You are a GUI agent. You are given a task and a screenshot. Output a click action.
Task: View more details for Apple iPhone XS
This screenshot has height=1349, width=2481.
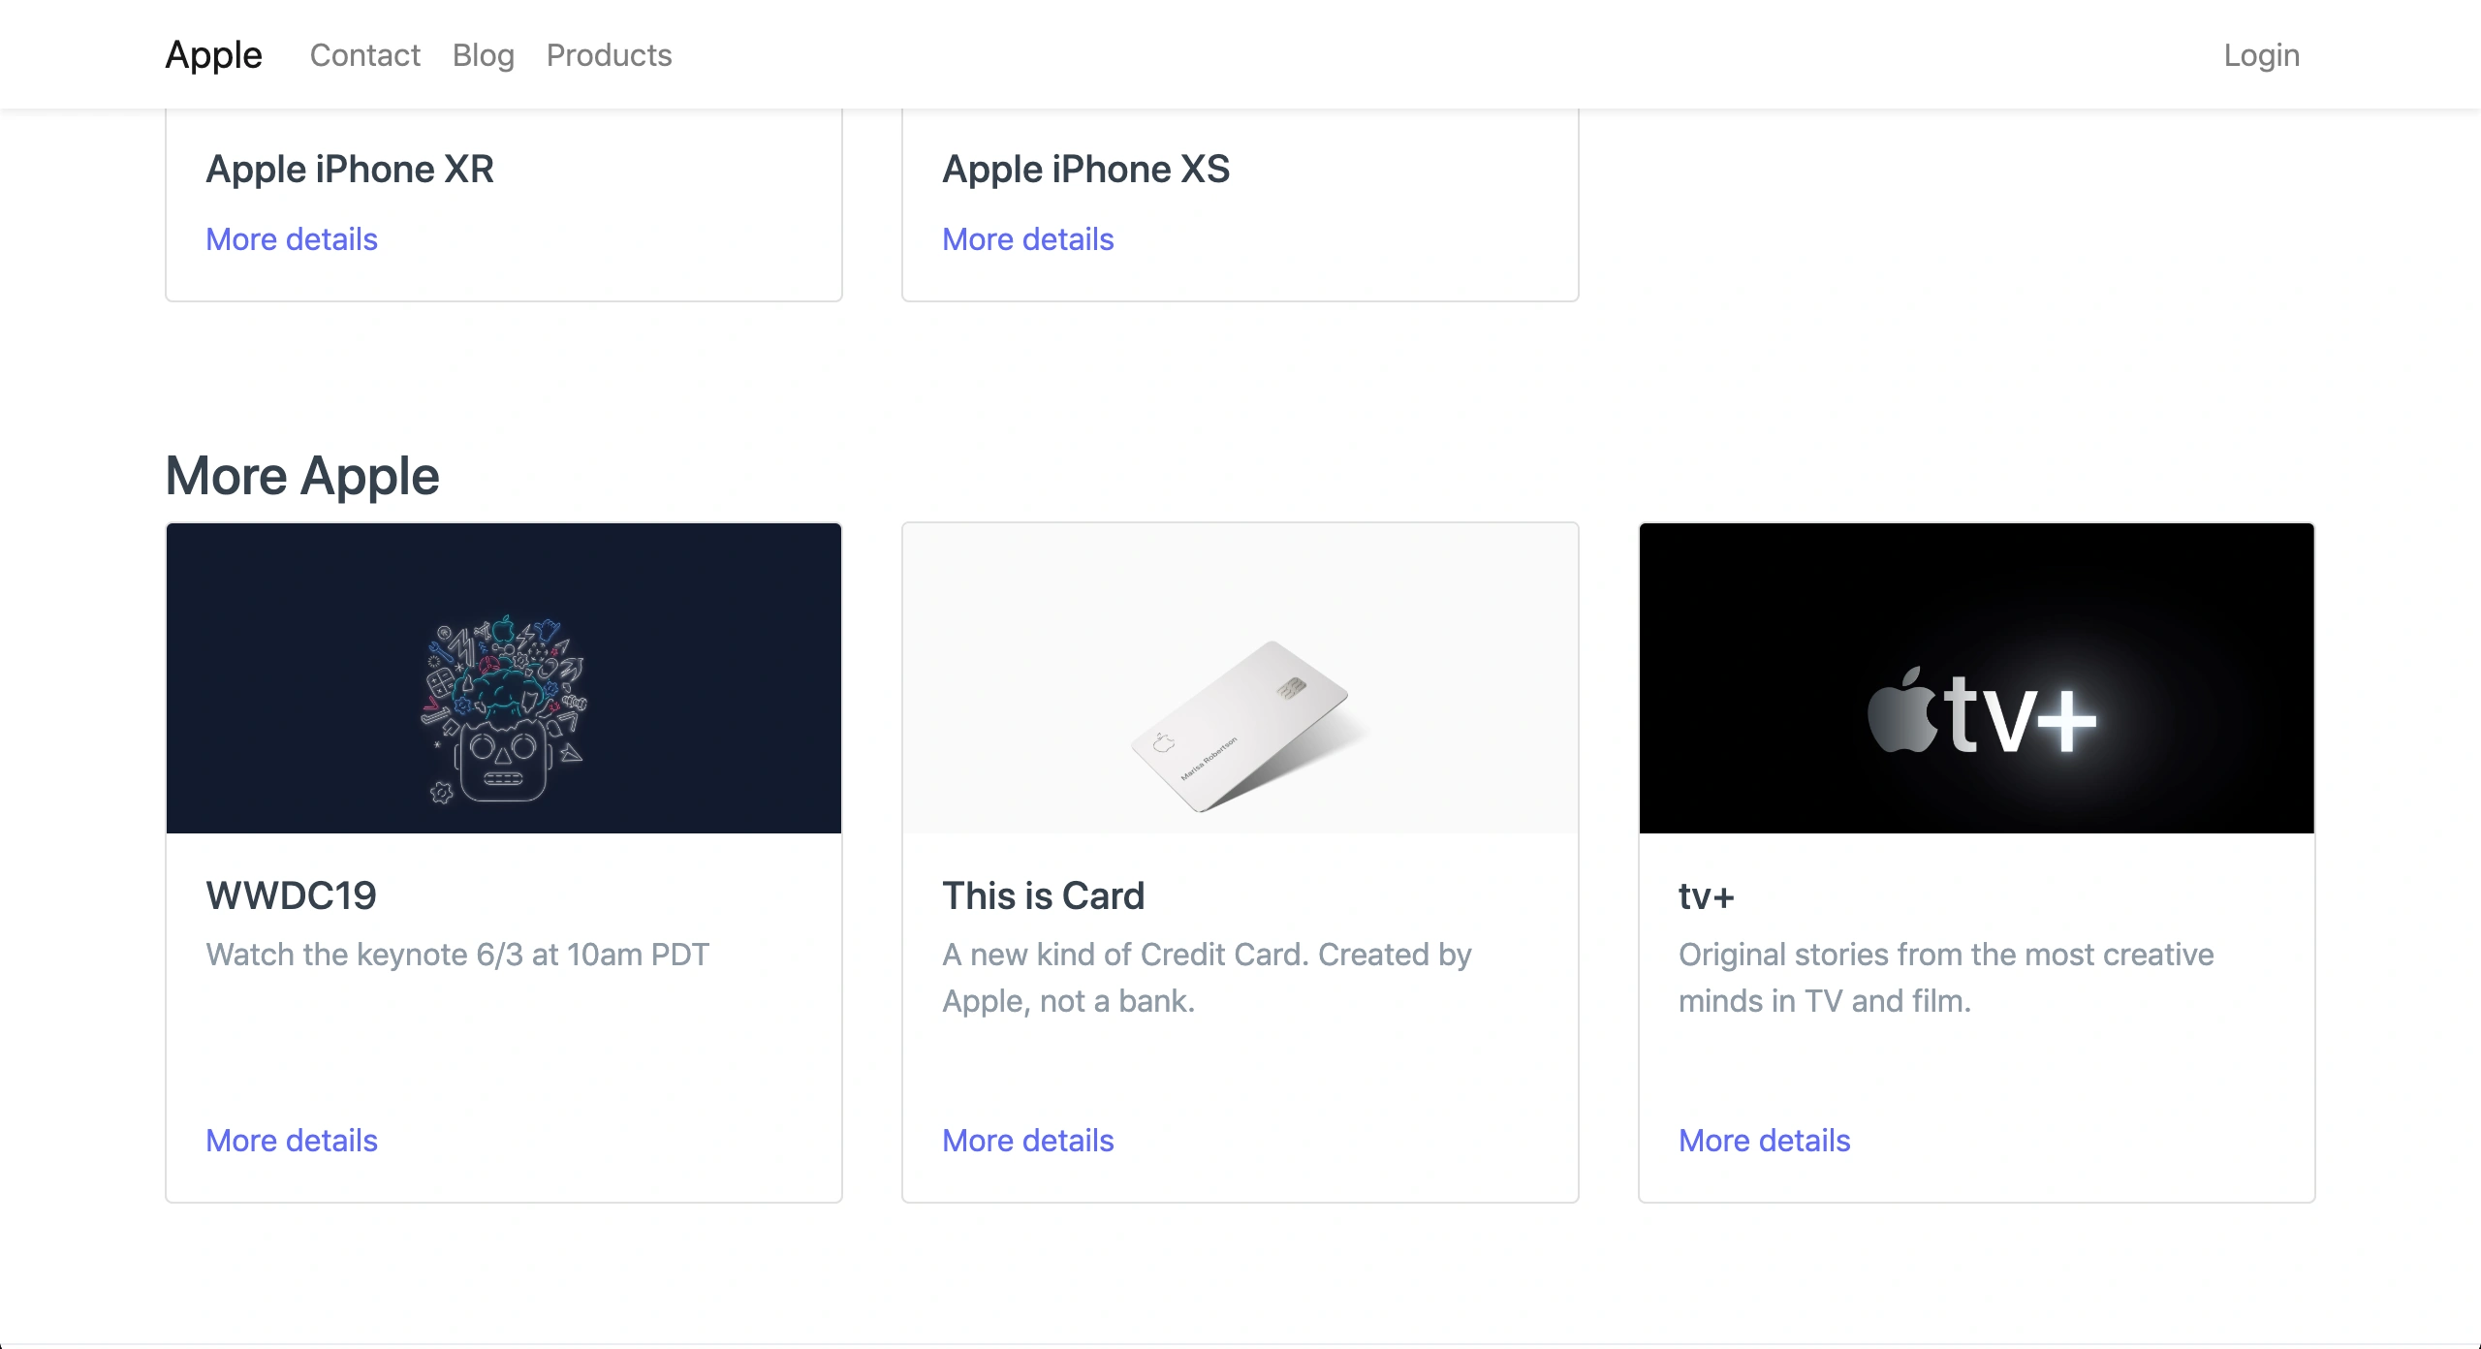click(x=1027, y=238)
